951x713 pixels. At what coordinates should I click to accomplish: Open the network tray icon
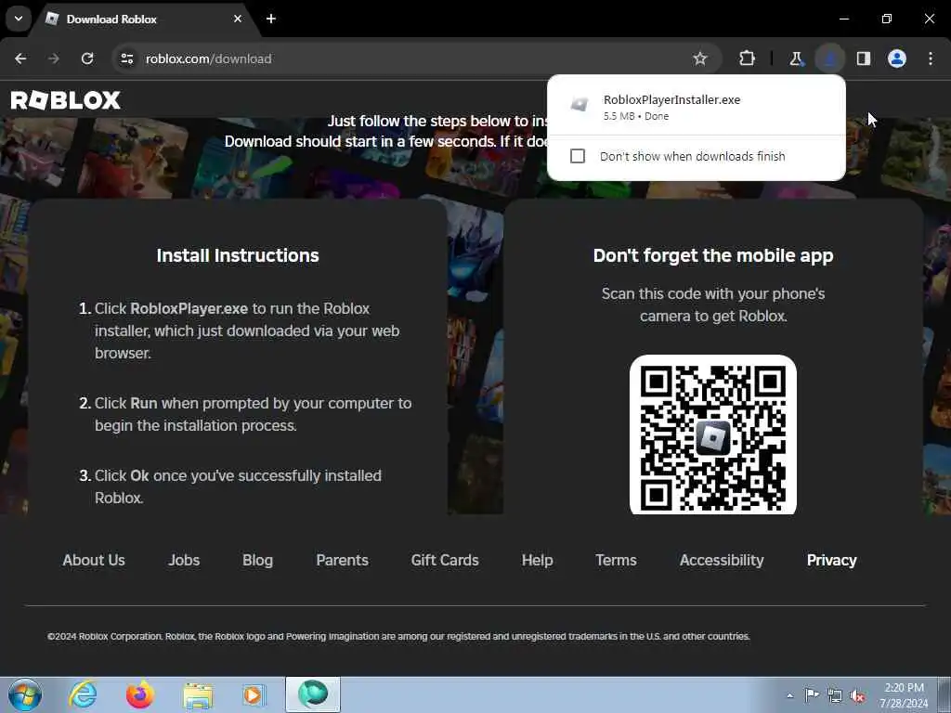click(x=835, y=695)
